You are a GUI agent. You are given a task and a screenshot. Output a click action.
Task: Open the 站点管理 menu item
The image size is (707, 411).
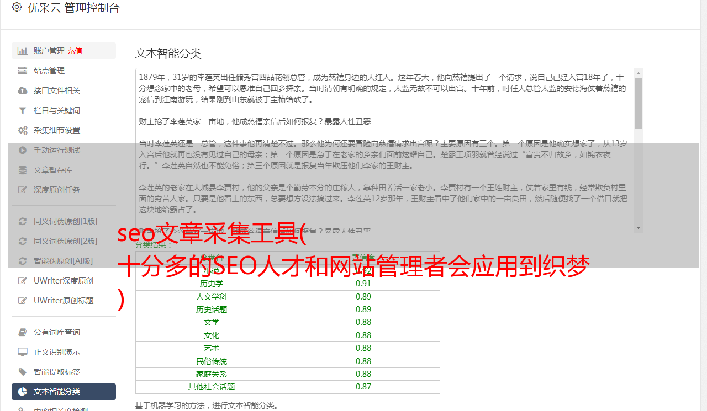[x=64, y=71]
